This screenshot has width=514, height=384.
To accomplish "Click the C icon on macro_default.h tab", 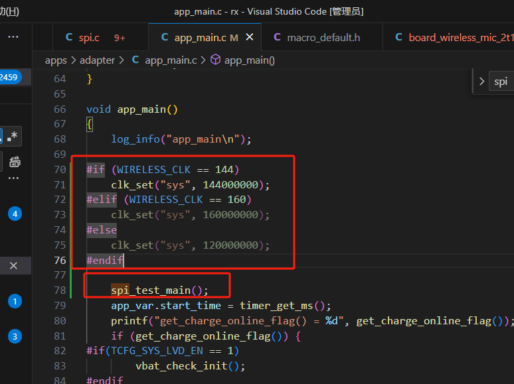I will pos(278,37).
